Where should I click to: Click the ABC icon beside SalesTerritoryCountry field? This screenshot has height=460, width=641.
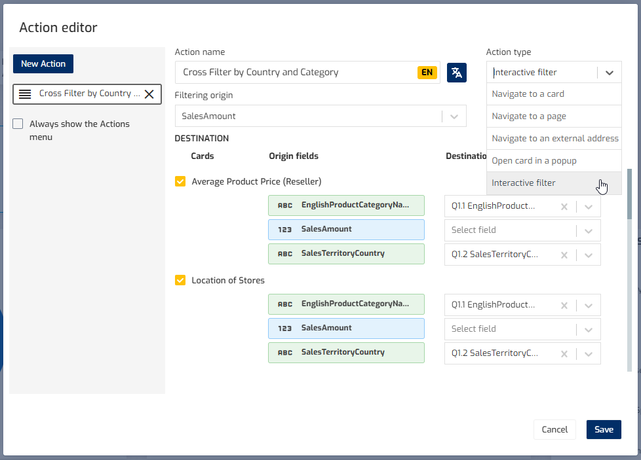point(284,254)
